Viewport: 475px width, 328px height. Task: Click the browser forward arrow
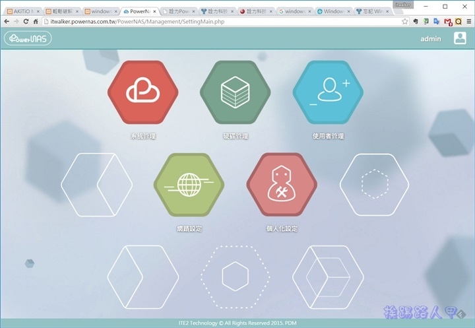(x=16, y=22)
